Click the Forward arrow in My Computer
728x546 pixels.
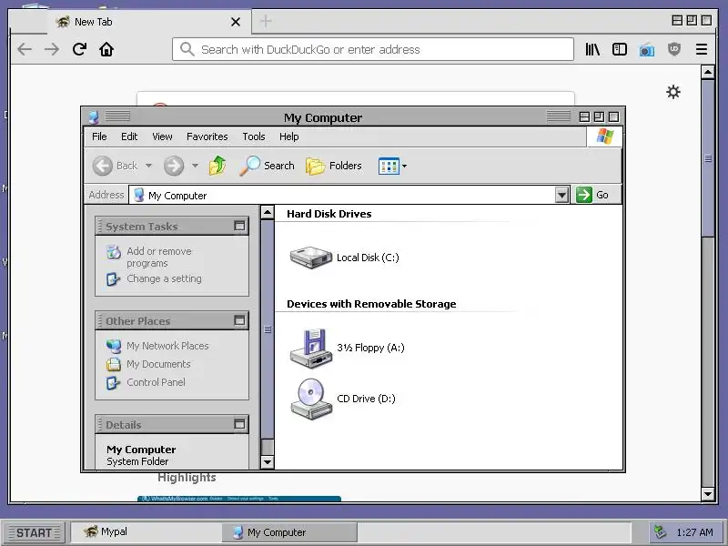[x=174, y=166]
